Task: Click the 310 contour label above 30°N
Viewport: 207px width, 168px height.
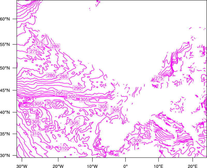Action: (x=63, y=148)
